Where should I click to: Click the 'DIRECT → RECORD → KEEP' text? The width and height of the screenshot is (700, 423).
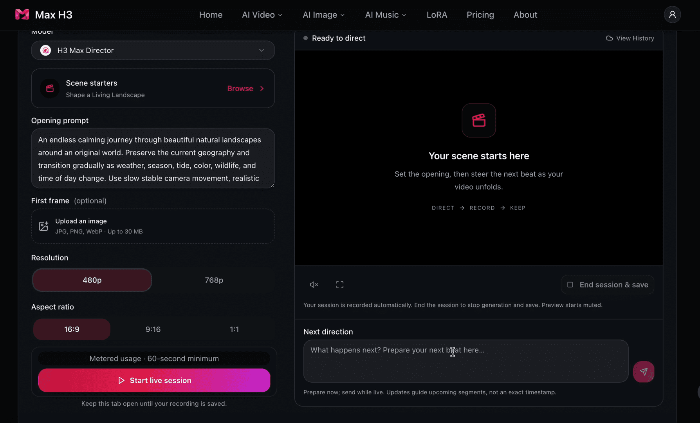(x=479, y=208)
